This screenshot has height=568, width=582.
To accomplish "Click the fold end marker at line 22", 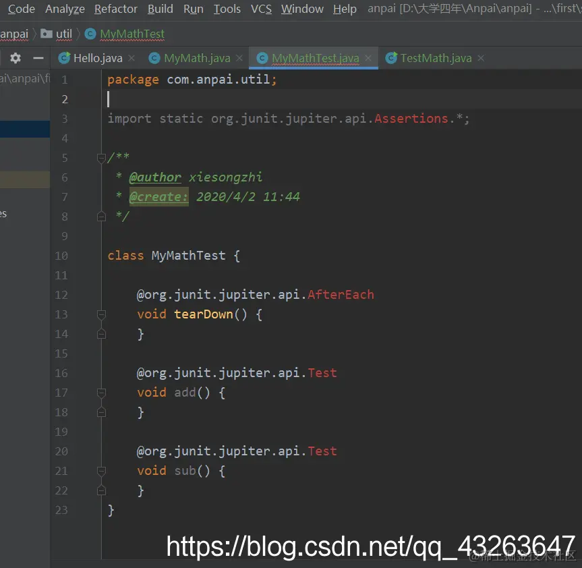I will [101, 491].
